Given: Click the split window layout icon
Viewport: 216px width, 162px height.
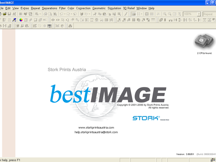Looking at the screenshot, I should 175,14.
